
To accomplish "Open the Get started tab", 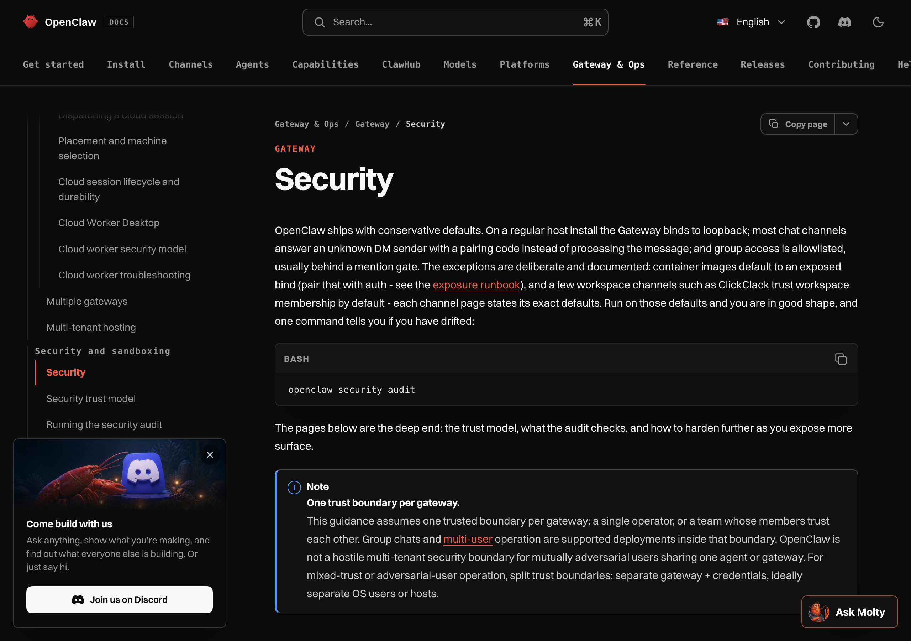I will click(53, 64).
